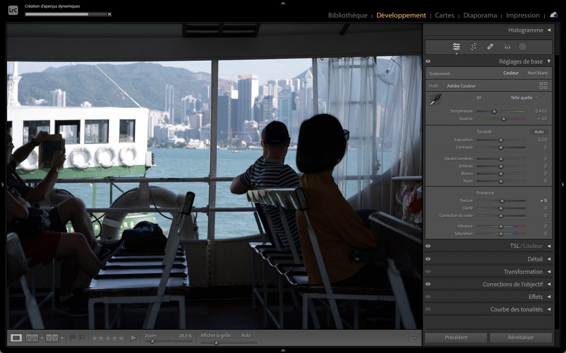The image size is (566, 353).
Task: Click the Exposition slider handle
Action: (501, 140)
